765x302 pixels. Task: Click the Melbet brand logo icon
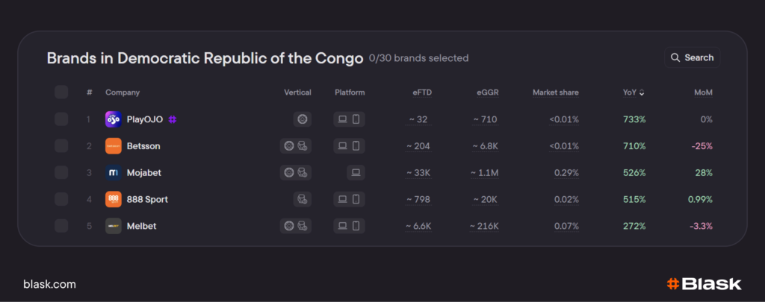(114, 226)
